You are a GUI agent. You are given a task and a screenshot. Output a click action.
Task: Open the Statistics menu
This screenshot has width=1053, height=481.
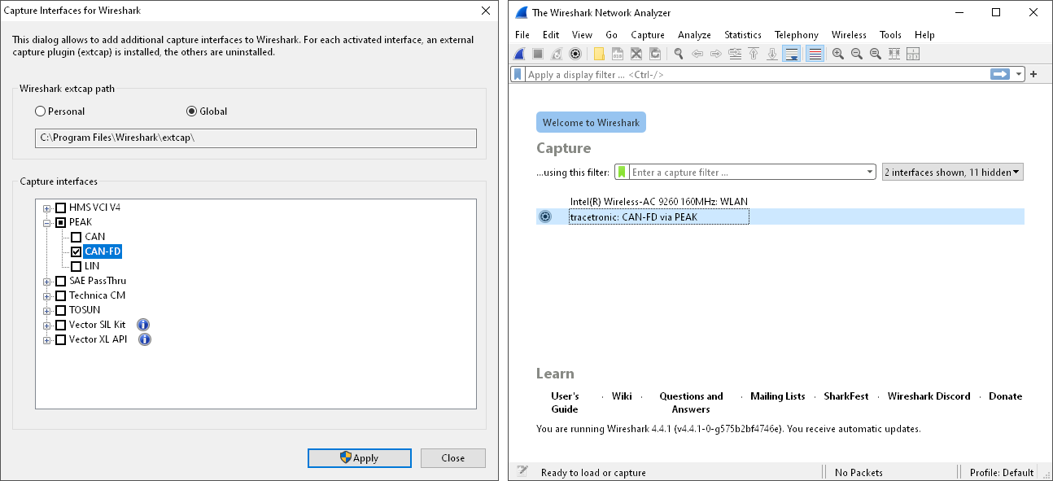click(x=742, y=34)
